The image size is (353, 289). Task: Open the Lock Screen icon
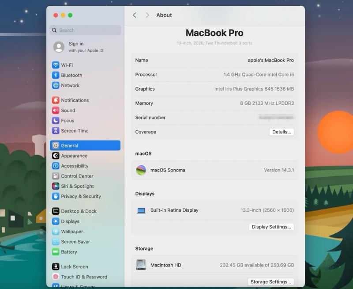pos(56,266)
